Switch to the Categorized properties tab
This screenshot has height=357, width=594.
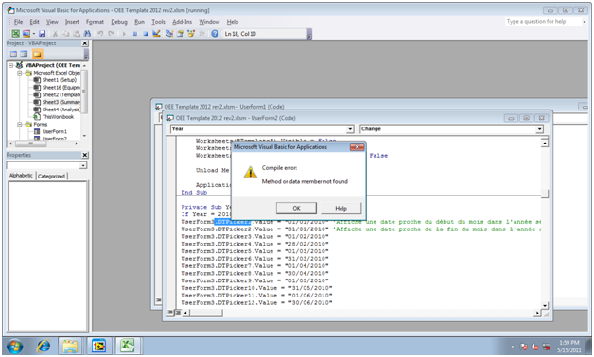click(51, 176)
